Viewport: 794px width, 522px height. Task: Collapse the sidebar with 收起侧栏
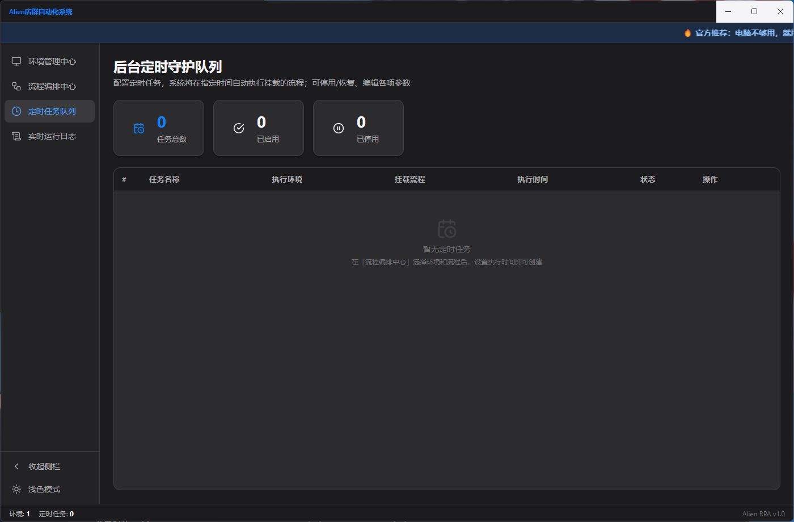point(49,466)
